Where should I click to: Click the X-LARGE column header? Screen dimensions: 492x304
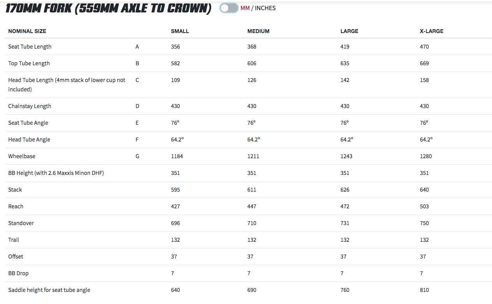[432, 31]
